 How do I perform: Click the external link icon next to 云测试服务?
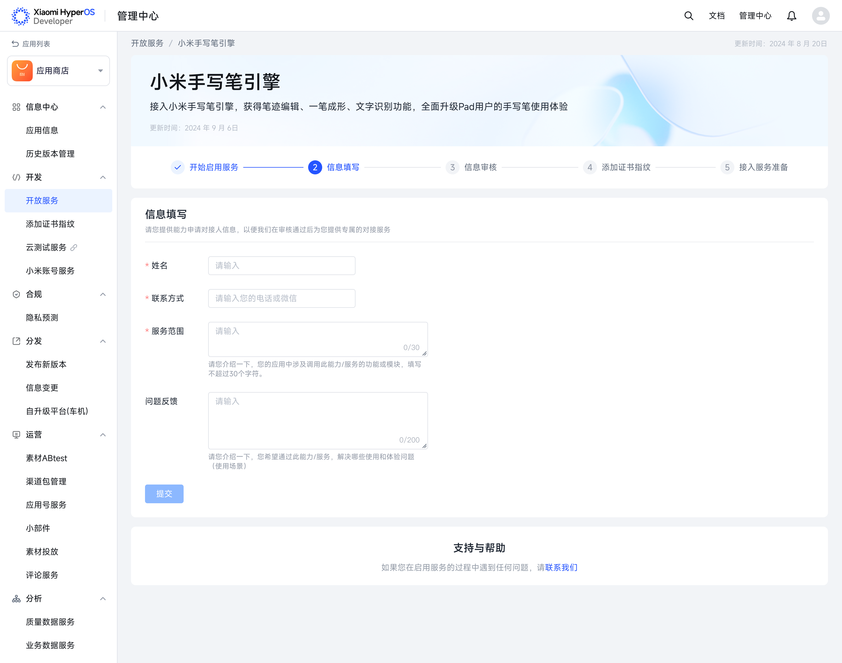pos(74,247)
